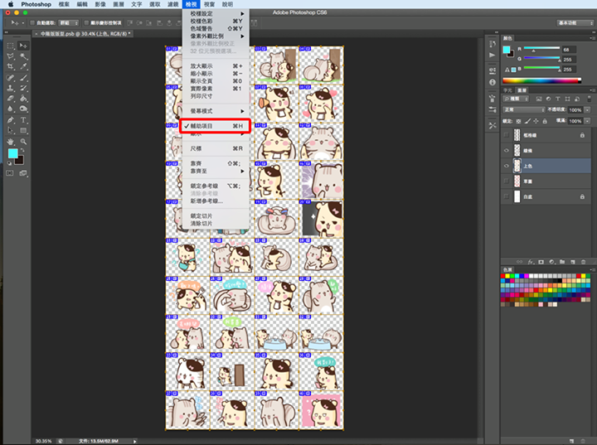Viewport: 597px width, 445px height.
Task: Switch to the 字元 panel tab
Action: (x=507, y=90)
